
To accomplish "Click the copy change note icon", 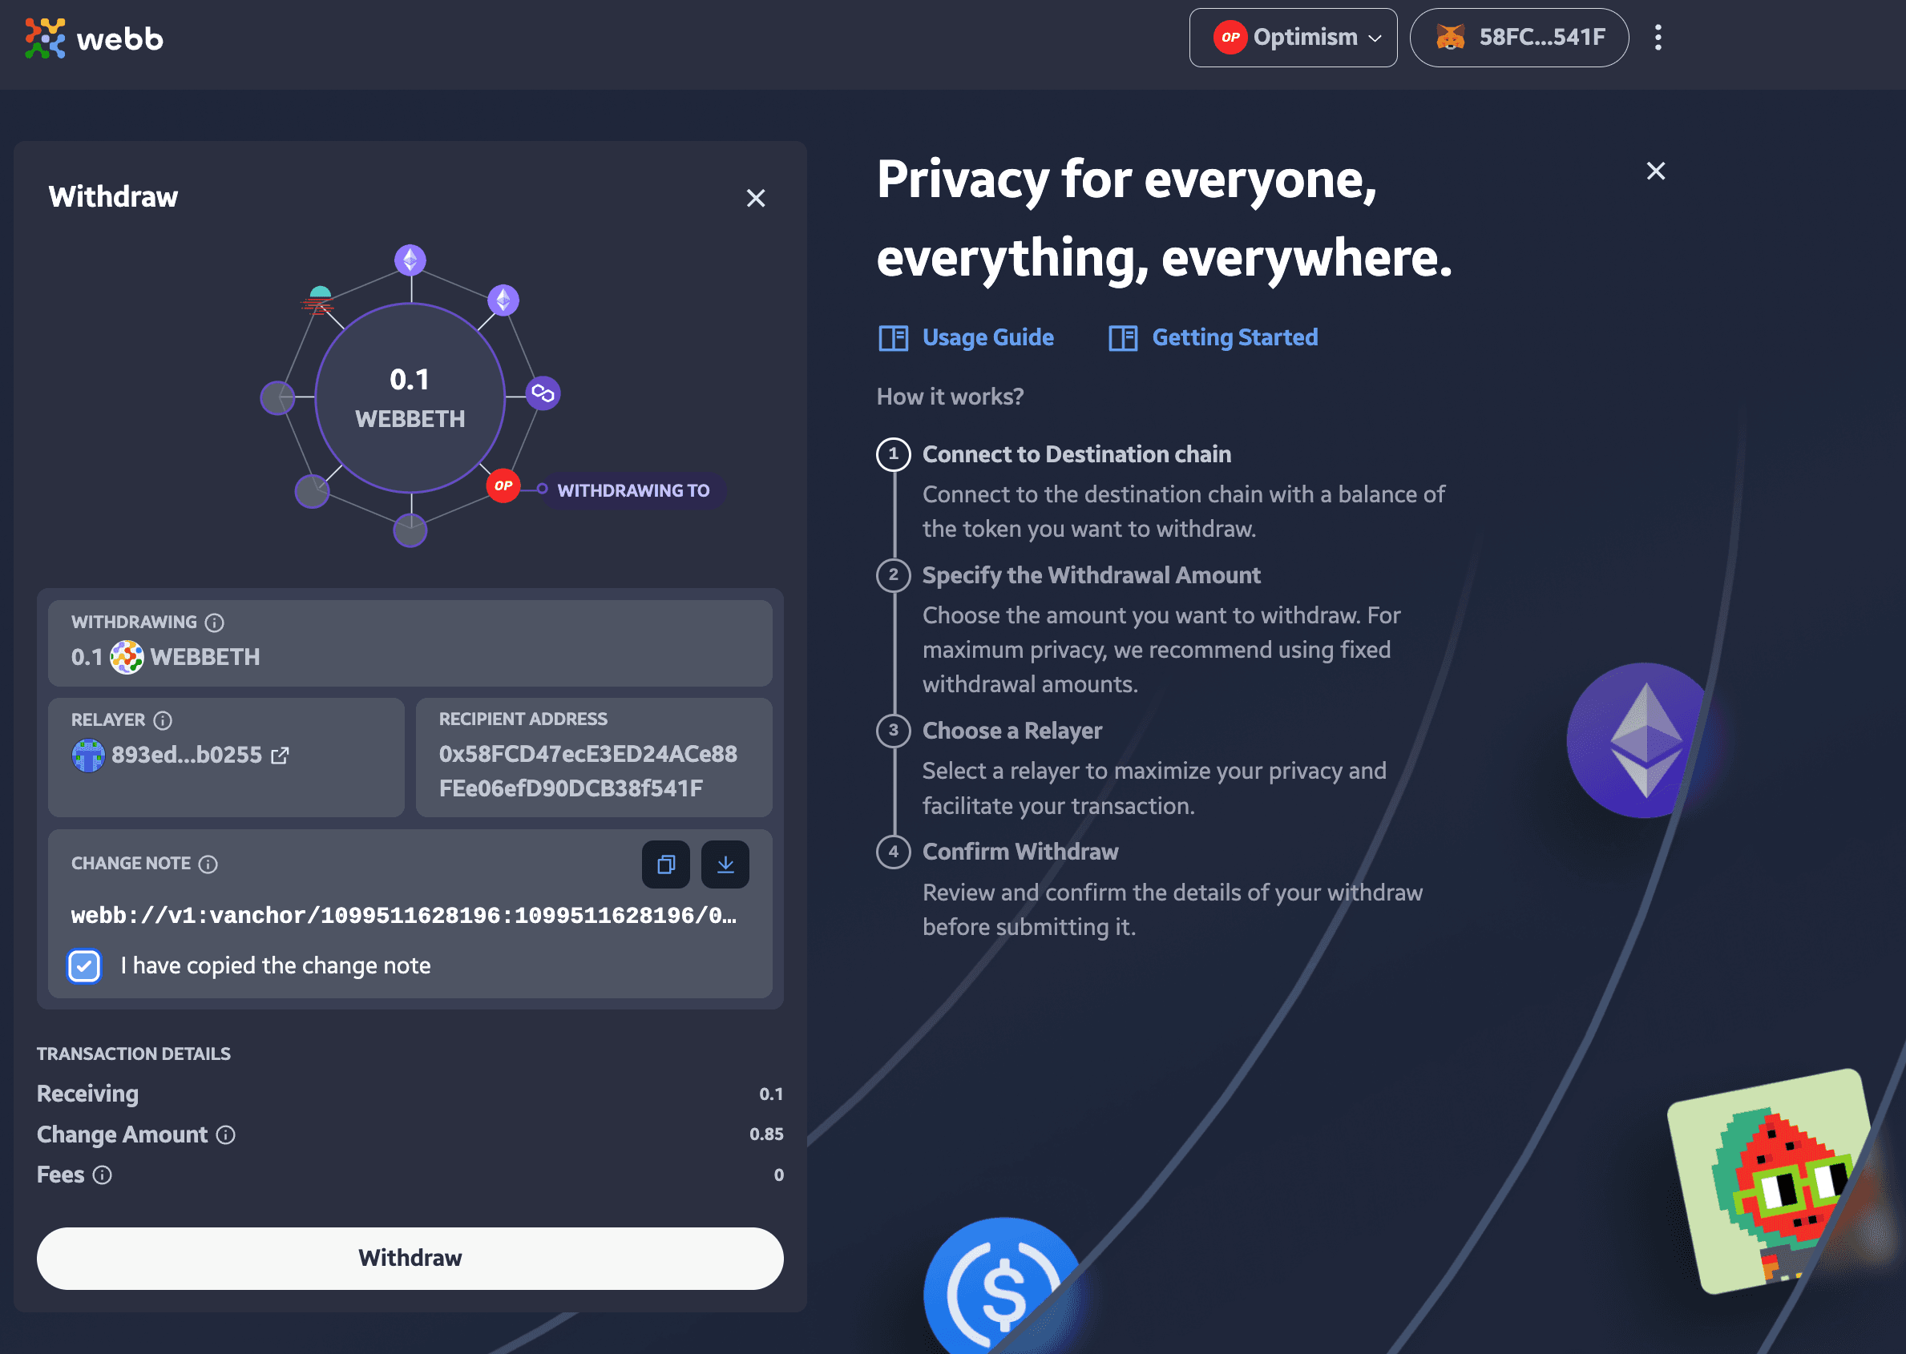I will (x=665, y=864).
